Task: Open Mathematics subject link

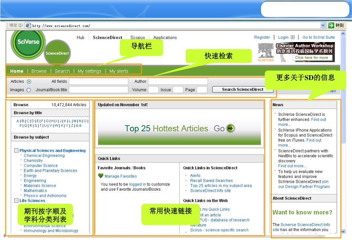Action: coord(35,190)
